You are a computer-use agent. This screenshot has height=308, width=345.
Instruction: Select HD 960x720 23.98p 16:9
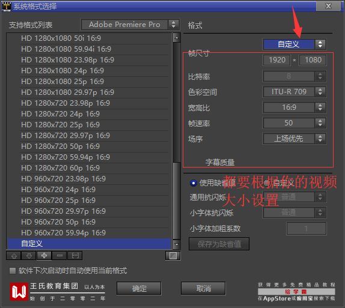89,179
